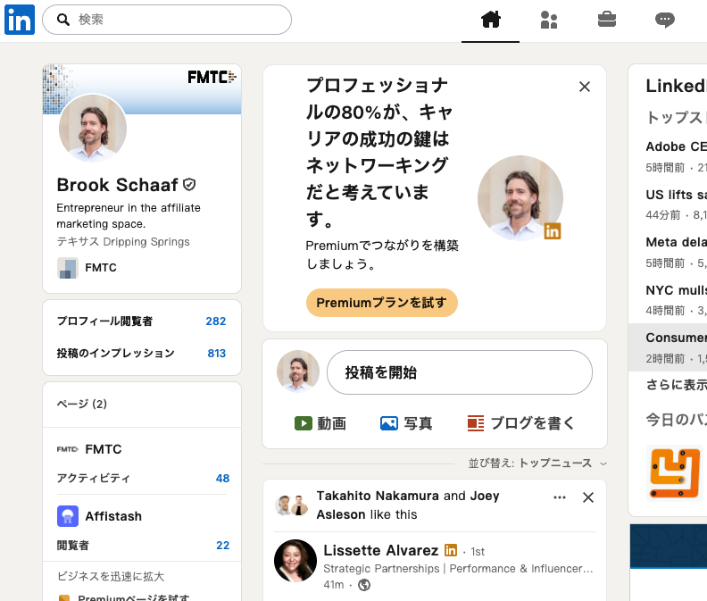Dismiss the Lissette Alvarez post
This screenshot has width=707, height=601.
point(588,497)
